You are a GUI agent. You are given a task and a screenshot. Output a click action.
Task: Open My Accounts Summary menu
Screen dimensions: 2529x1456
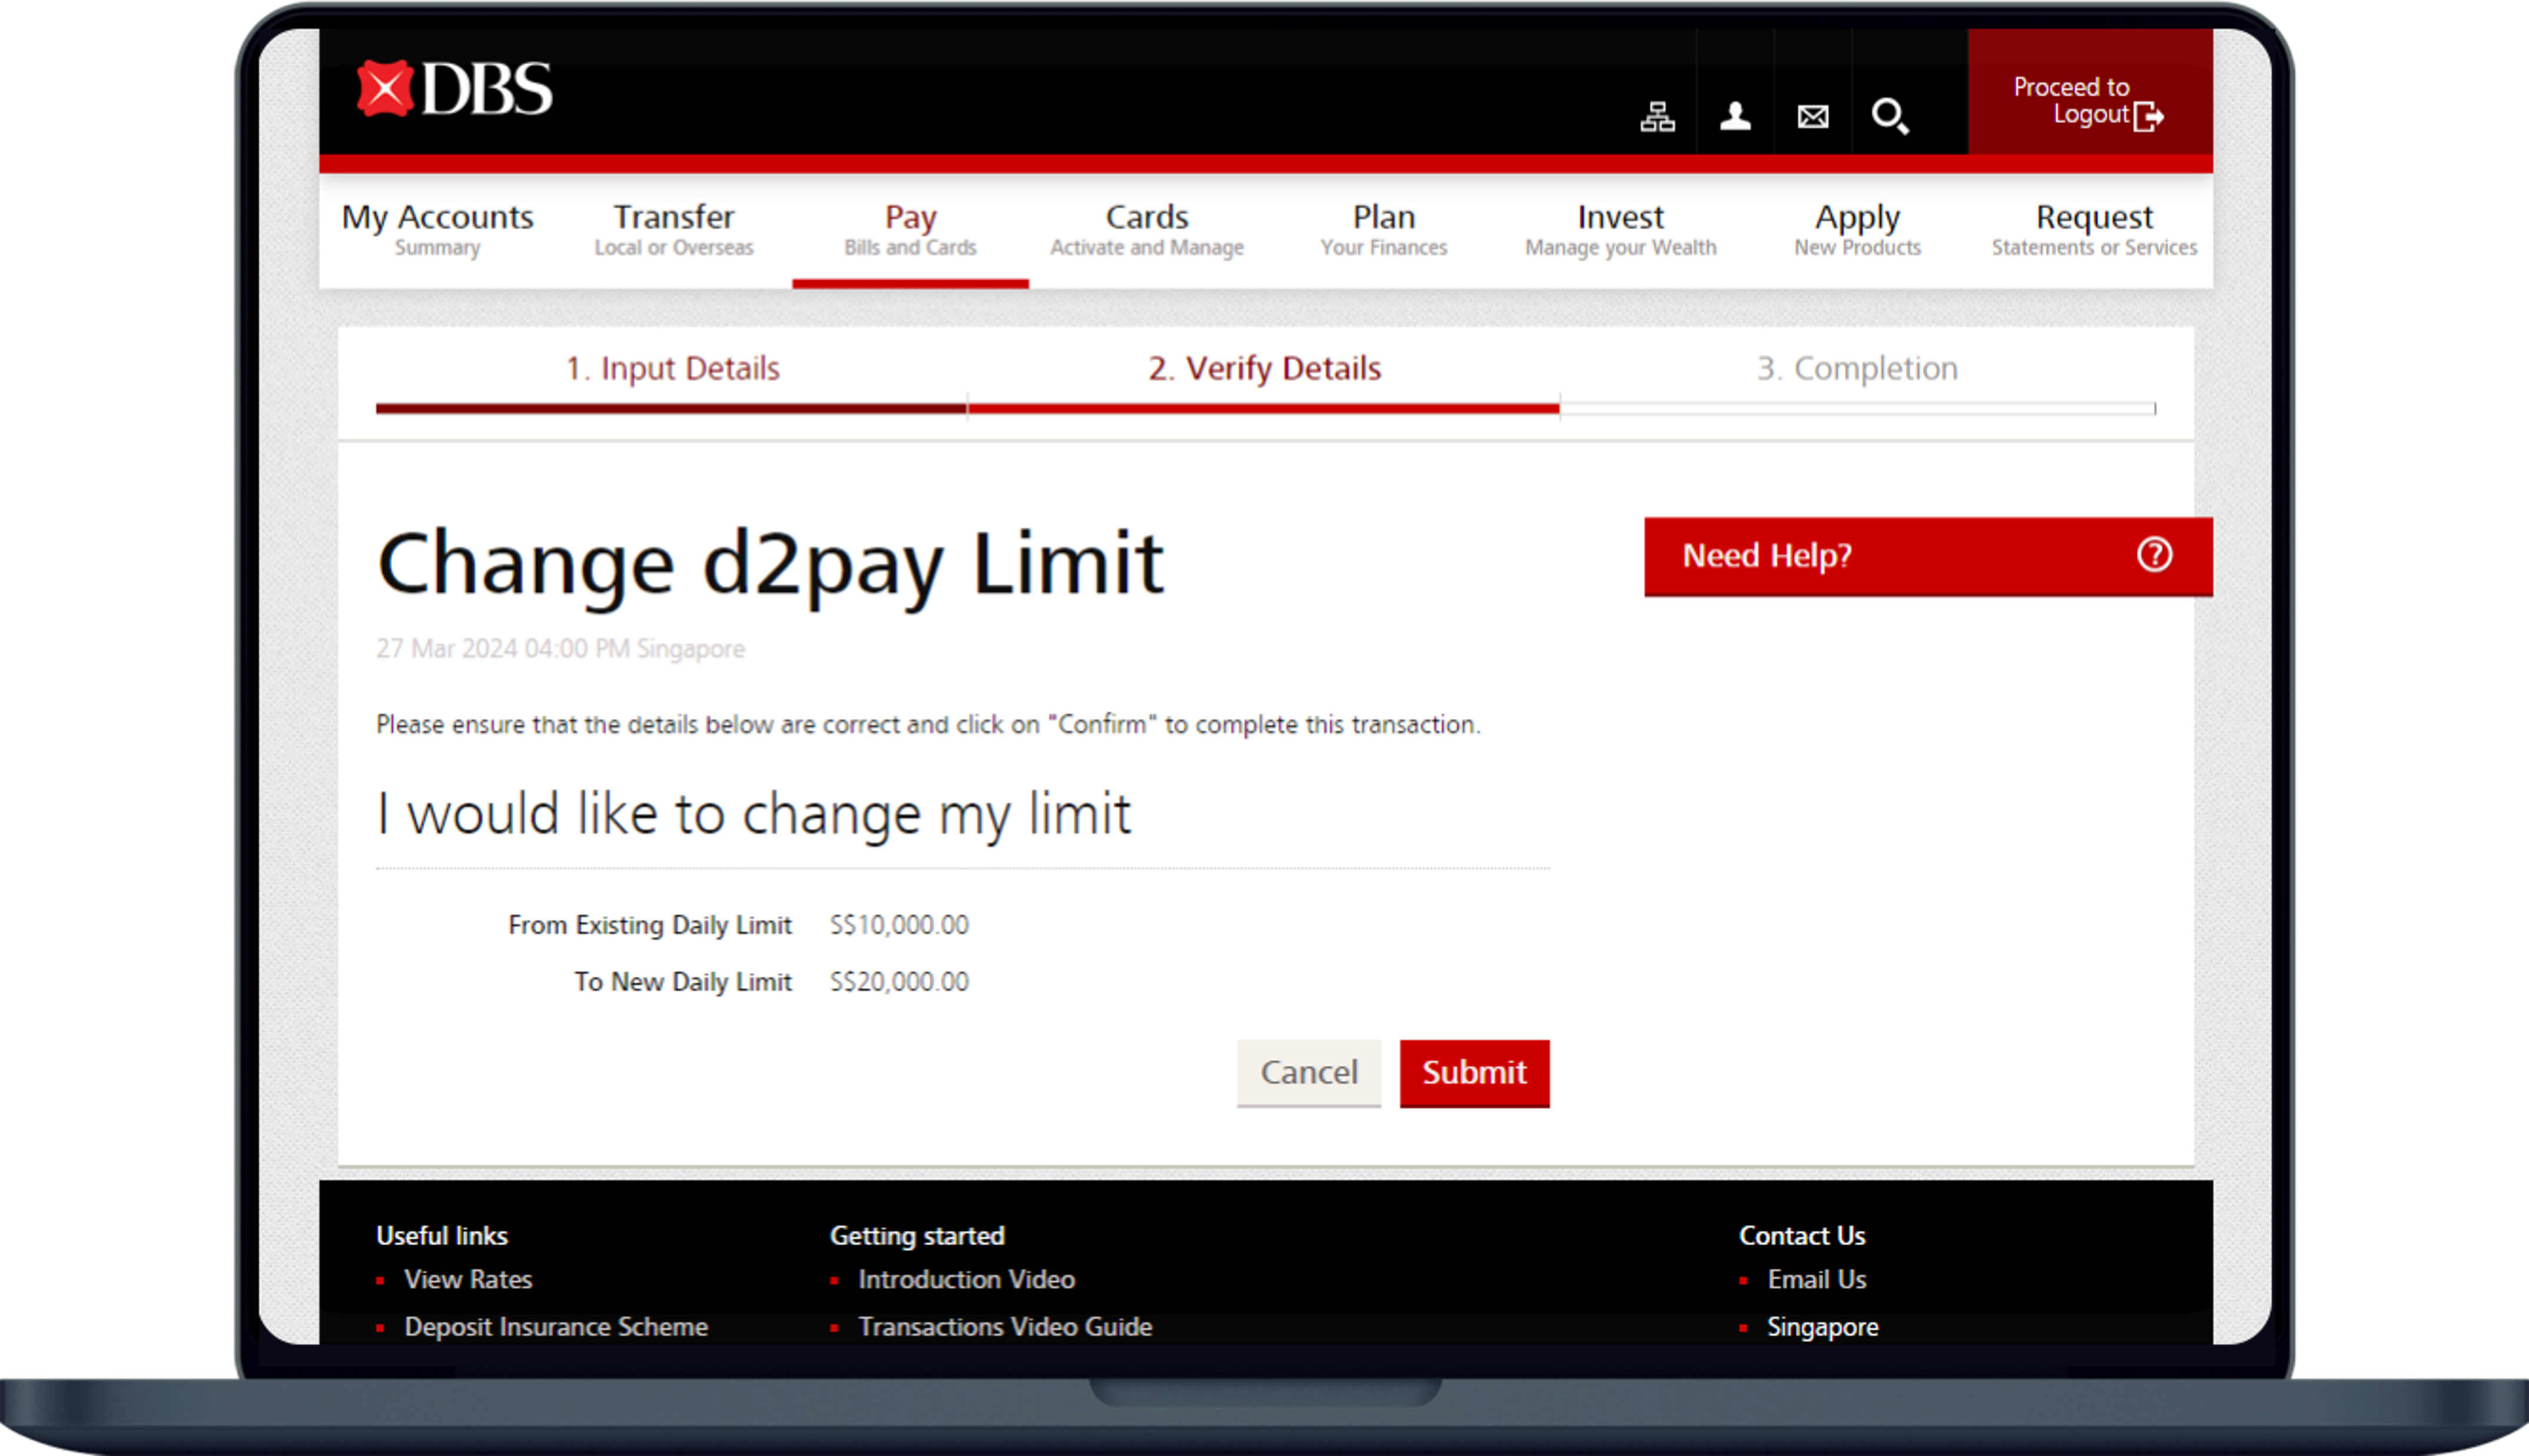click(437, 230)
